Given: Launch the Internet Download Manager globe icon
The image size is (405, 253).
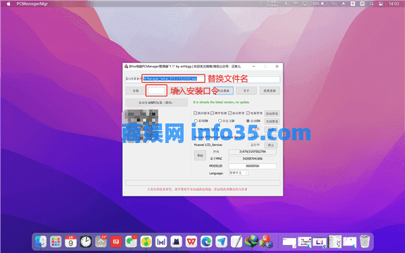Looking at the screenshot, I should (252, 242).
